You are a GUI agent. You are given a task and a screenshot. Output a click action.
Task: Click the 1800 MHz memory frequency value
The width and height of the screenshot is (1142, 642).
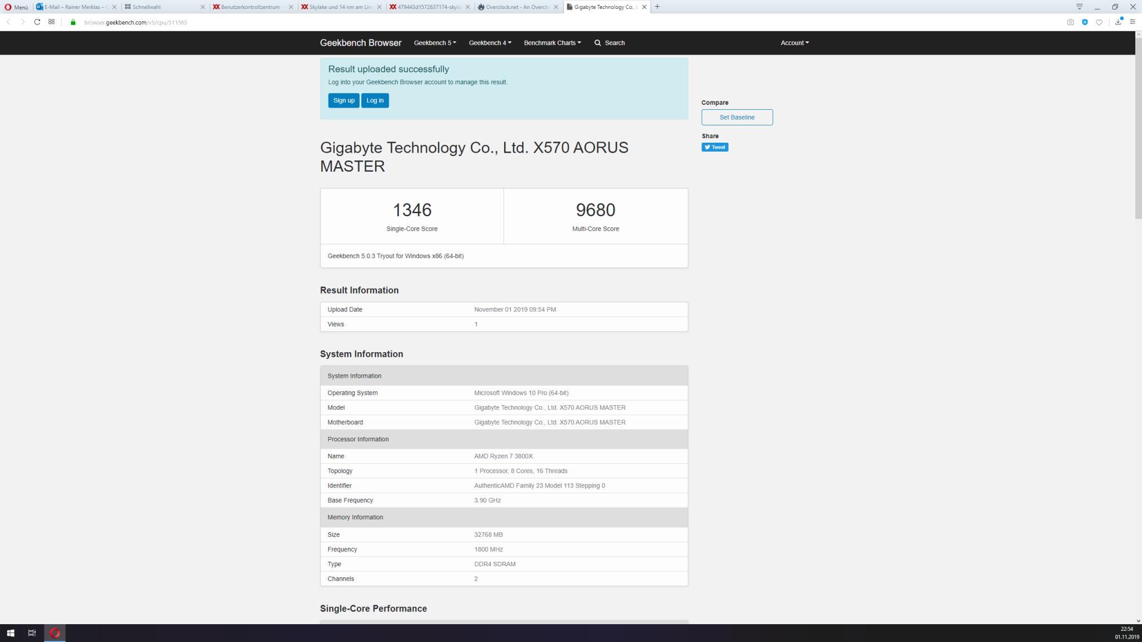coord(488,549)
